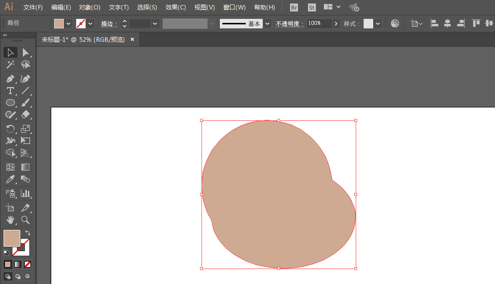Switch to Draw Behind mode
Image resolution: width=495 pixels, height=284 pixels.
(18, 276)
